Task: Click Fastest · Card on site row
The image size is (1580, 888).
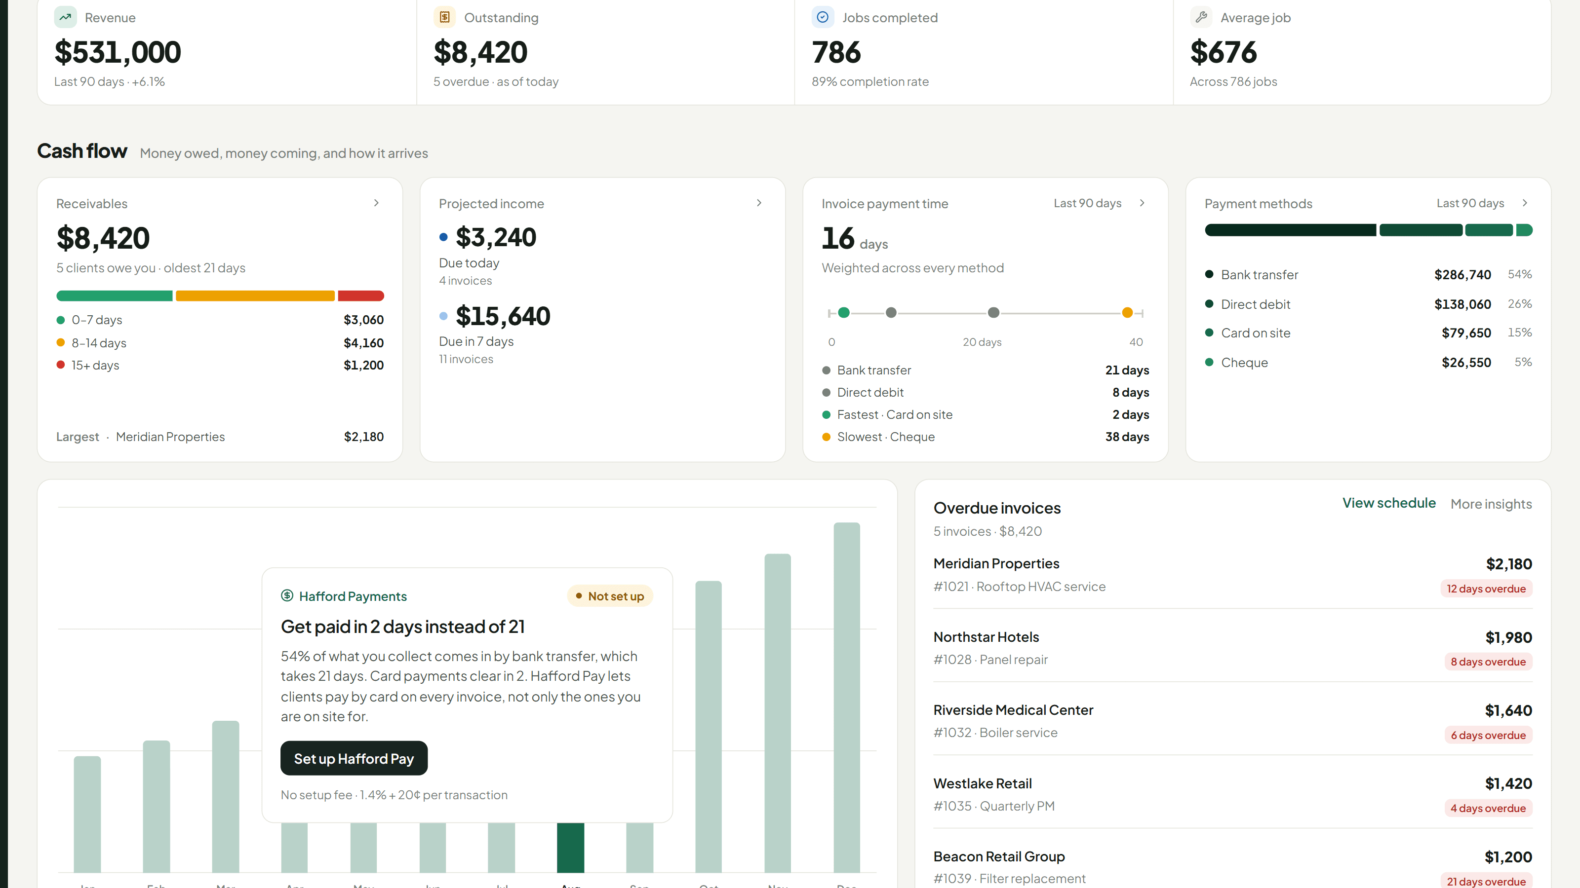Action: pos(985,414)
